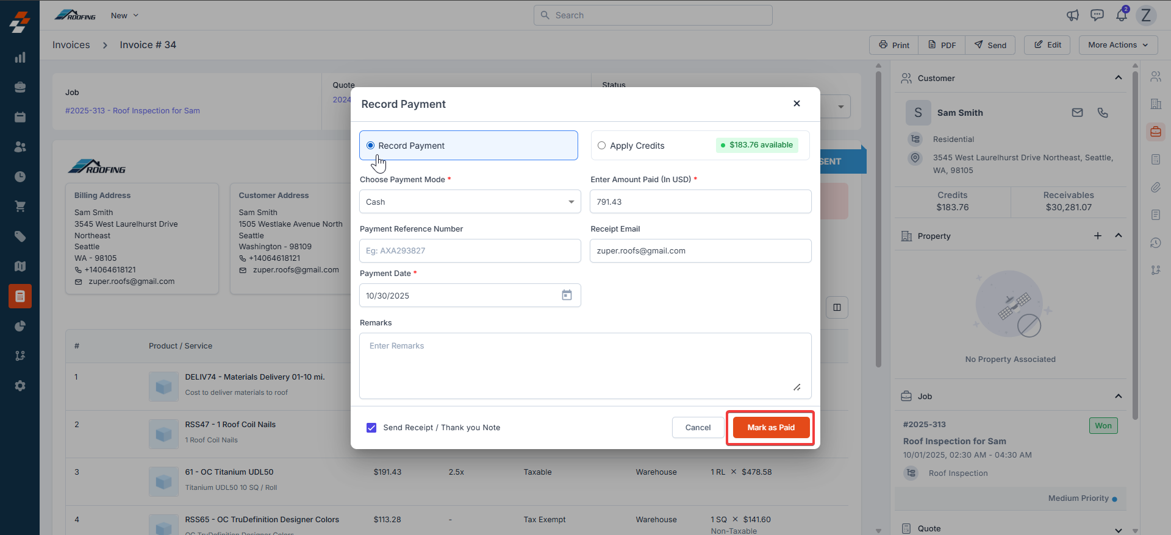Open the dashboard chart icon in sidebar
The height and width of the screenshot is (535, 1171).
(20, 57)
